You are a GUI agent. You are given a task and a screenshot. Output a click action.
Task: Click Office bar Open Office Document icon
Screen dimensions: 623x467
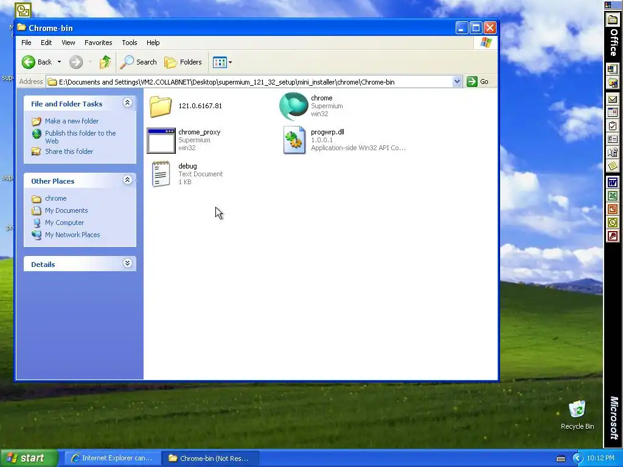click(612, 83)
